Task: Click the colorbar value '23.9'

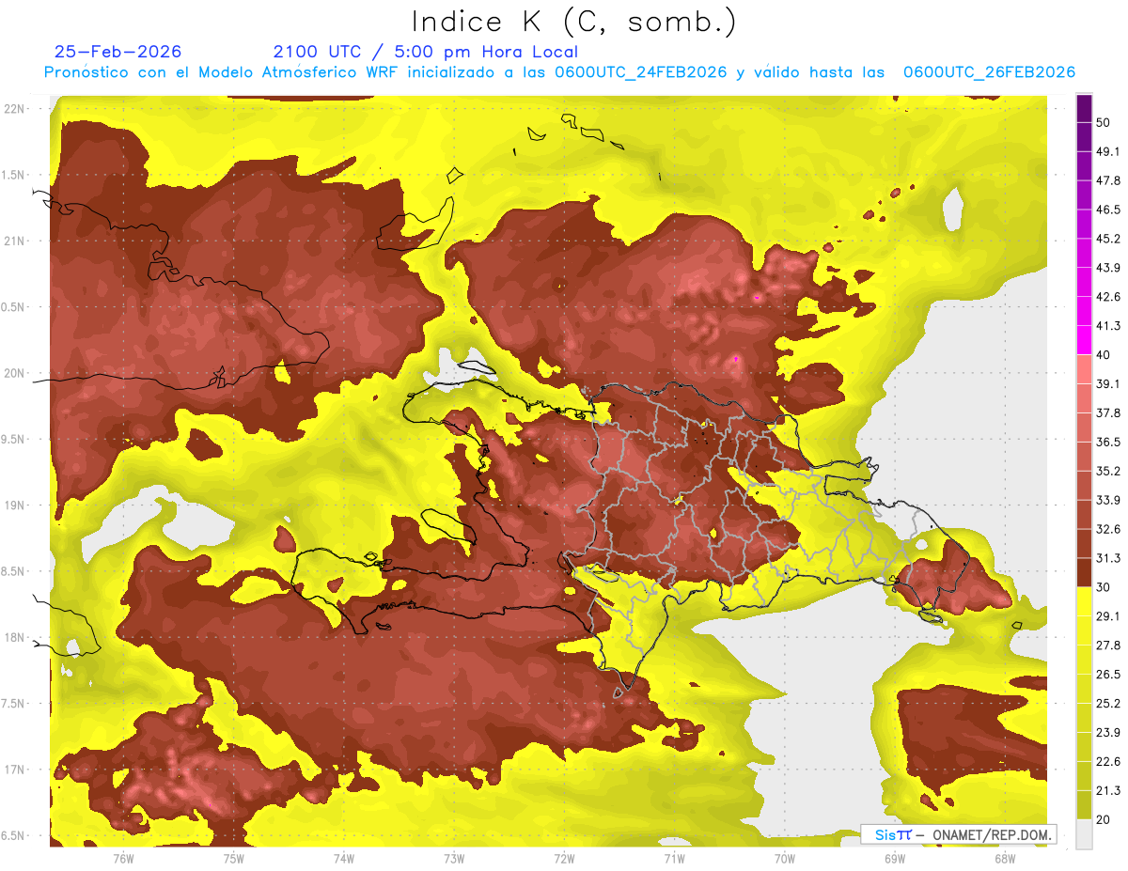Action: 1108,733
